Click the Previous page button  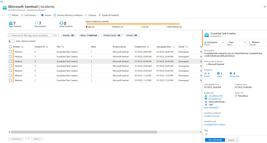point(16,139)
